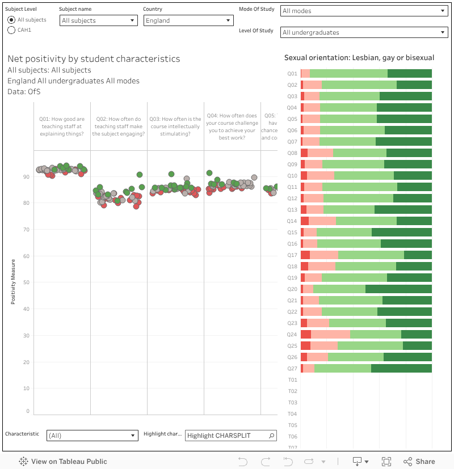Click the Refresh data icon
Viewport: 454px width, 469px height.
(x=310, y=462)
